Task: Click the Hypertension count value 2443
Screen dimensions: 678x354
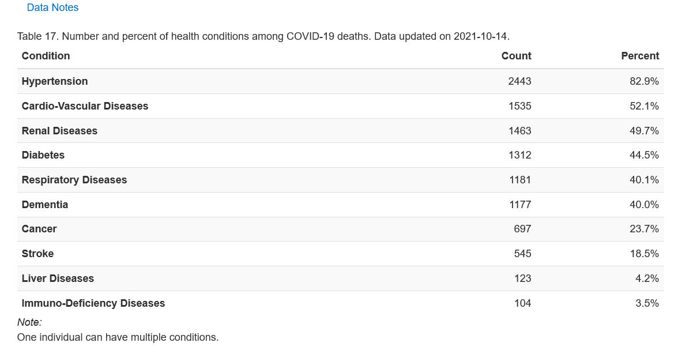Action: tap(519, 81)
